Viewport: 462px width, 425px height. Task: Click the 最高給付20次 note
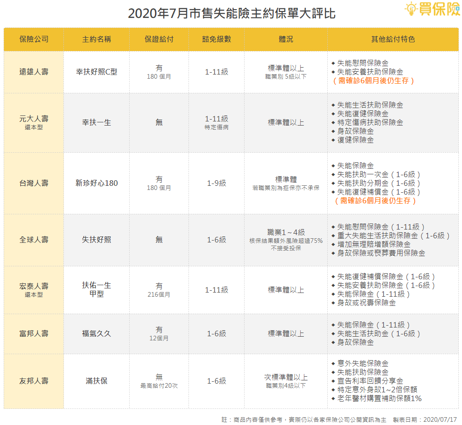tap(159, 385)
